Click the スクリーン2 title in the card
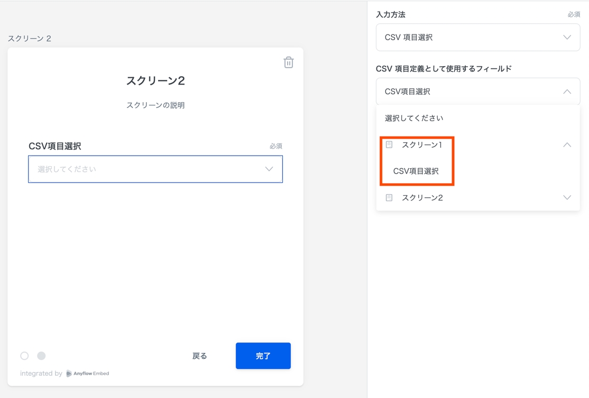Viewport: 589px width, 398px height. [155, 80]
